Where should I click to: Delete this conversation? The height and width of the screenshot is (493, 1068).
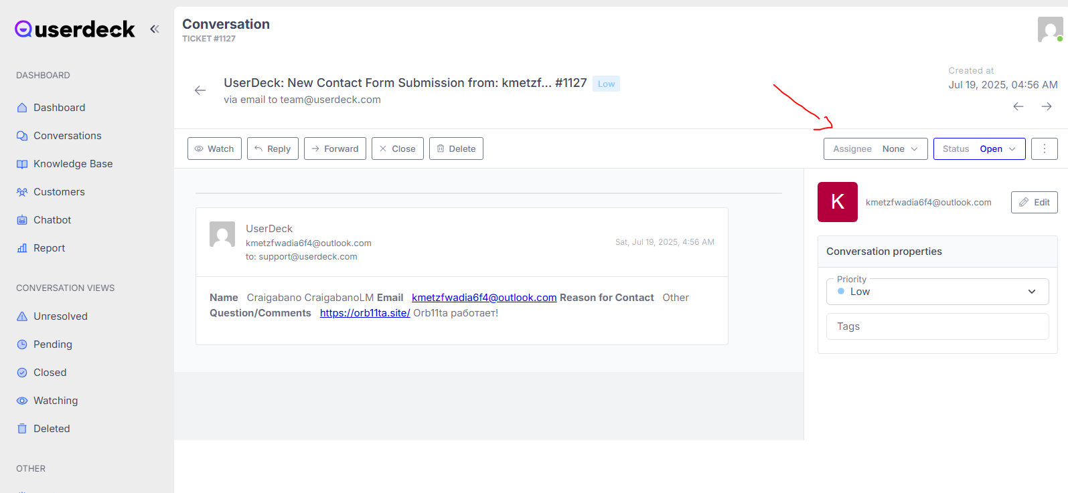tap(456, 149)
